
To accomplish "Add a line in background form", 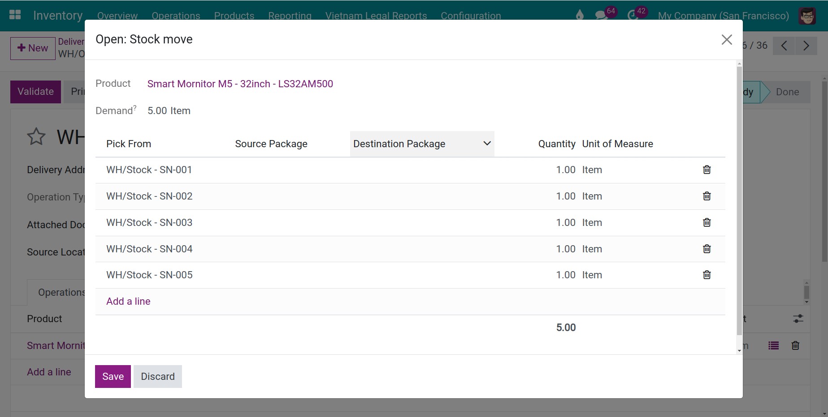I will [x=49, y=372].
